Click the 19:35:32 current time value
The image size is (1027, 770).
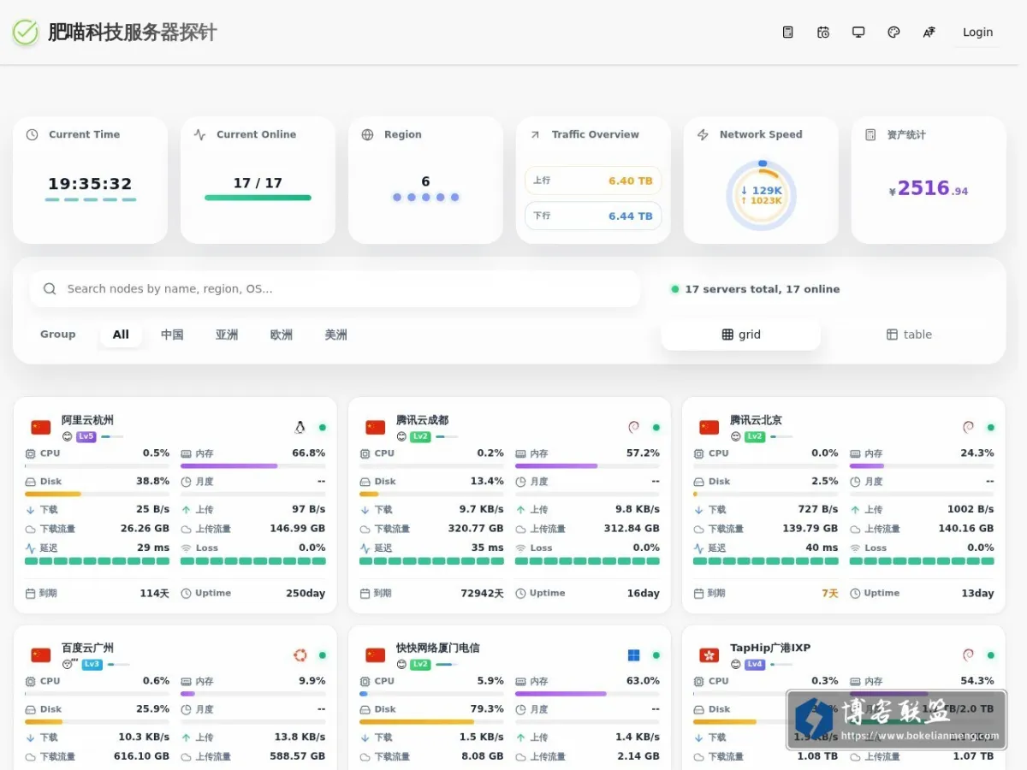pyautogui.click(x=90, y=183)
